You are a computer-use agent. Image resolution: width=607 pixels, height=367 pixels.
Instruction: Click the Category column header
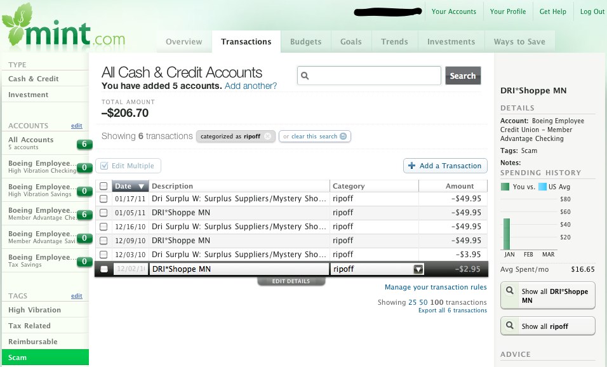[374, 186]
